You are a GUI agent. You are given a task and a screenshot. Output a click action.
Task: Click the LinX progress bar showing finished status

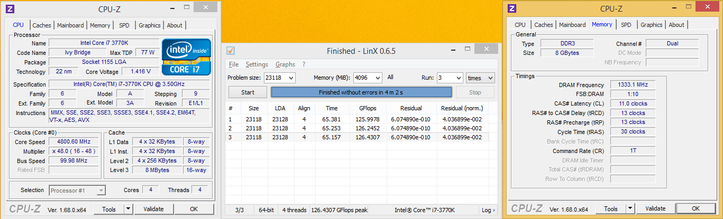(361, 92)
